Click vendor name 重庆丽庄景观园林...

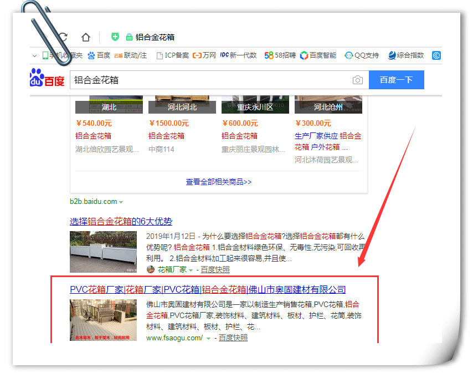click(x=254, y=149)
